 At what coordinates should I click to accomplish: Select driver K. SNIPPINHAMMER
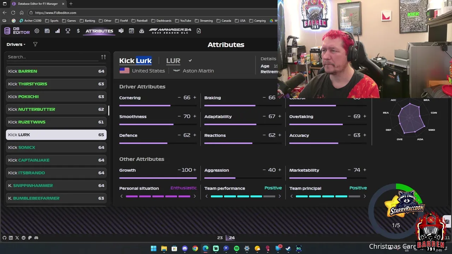tap(56, 186)
